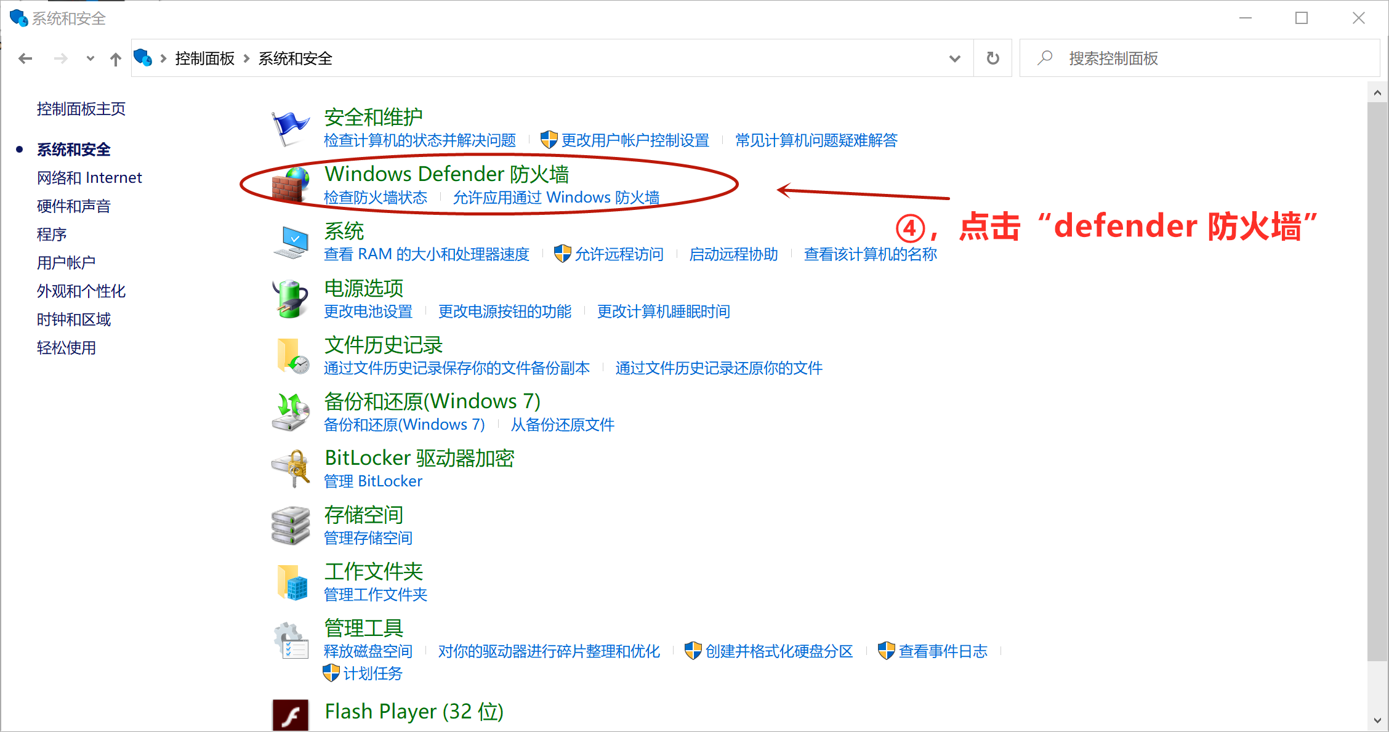Click the Flash Player red icon
Screen dimensions: 1389x732
point(291,715)
